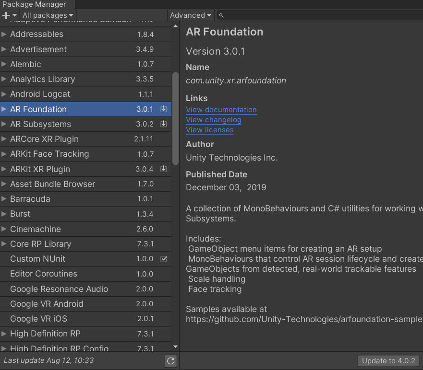Viewport: 423px width, 370px height.
Task: Open View documentation link
Action: pos(221,110)
